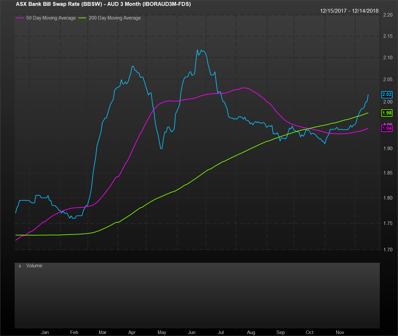Select the Jan label on the time axis
The width and height of the screenshot is (398, 336).
pos(45,332)
